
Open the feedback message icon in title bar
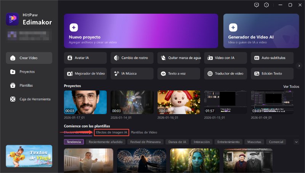pos(257,5)
